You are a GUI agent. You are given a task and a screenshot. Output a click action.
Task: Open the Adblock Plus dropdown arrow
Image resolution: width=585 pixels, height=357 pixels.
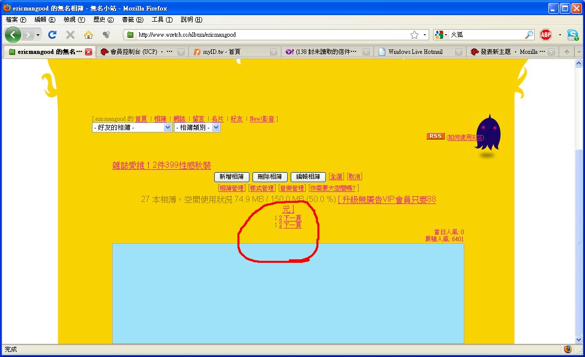560,35
